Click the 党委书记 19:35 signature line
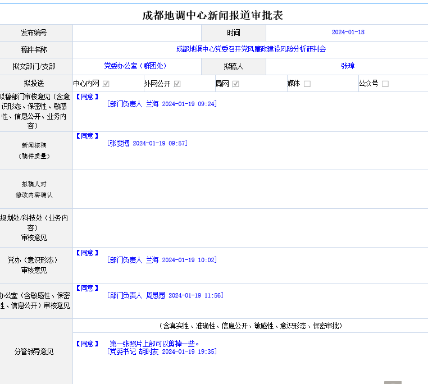Viewport: 428px width, 384px height. click(x=162, y=351)
